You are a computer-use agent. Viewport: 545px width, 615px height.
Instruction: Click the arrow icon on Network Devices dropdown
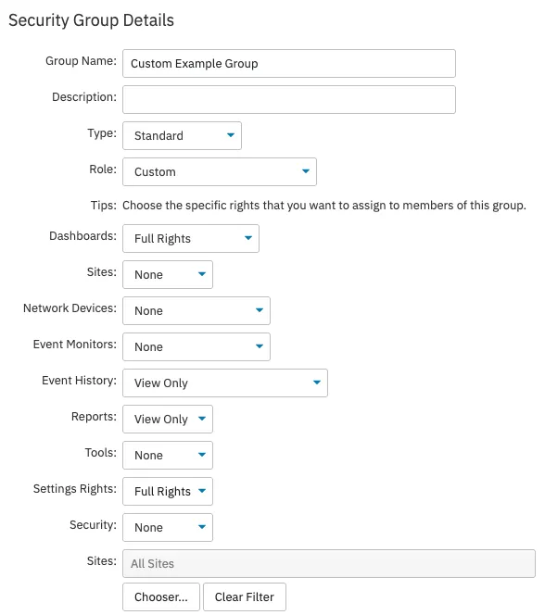(x=259, y=310)
